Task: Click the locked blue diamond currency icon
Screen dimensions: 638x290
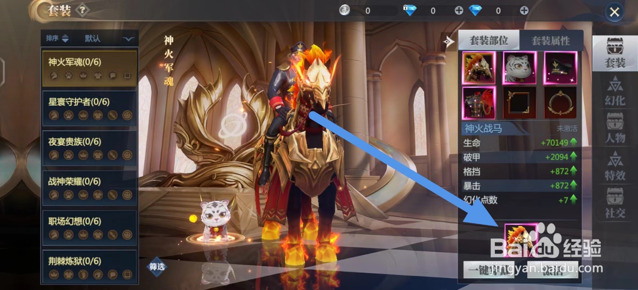Action: pos(410,10)
